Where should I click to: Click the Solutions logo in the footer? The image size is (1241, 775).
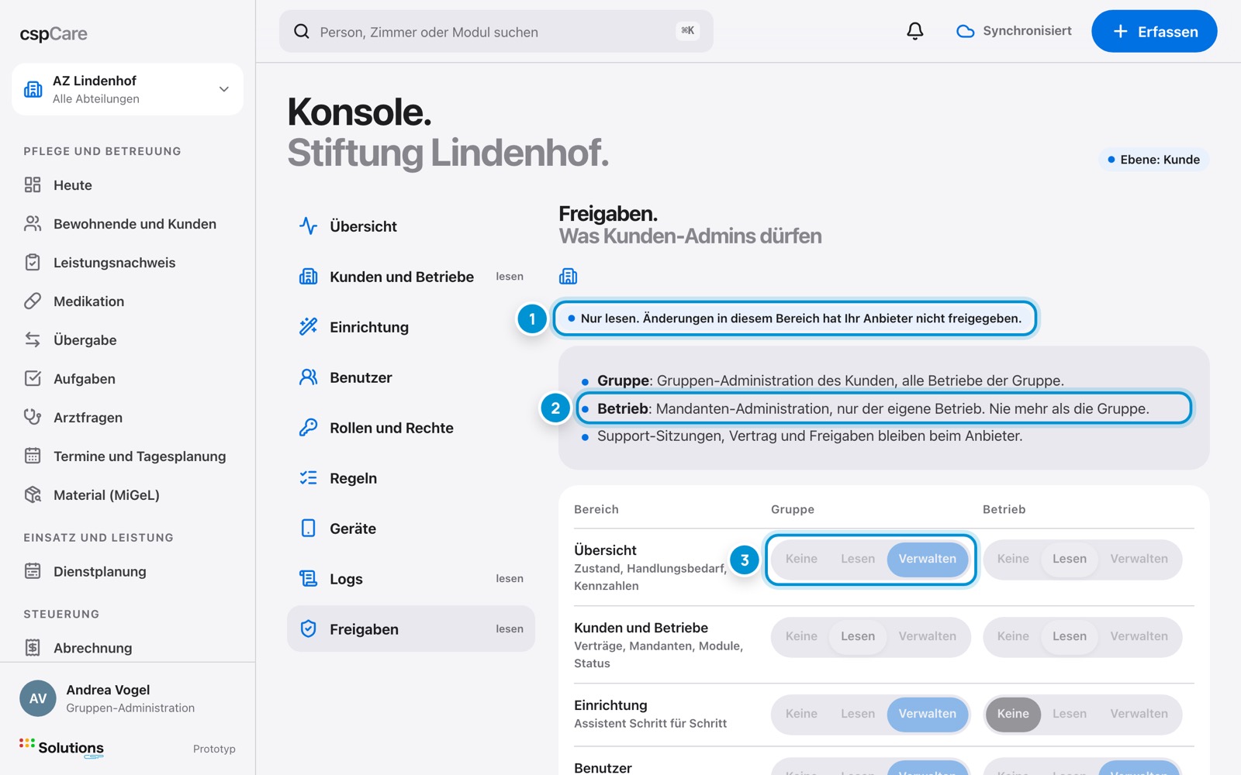pos(62,748)
